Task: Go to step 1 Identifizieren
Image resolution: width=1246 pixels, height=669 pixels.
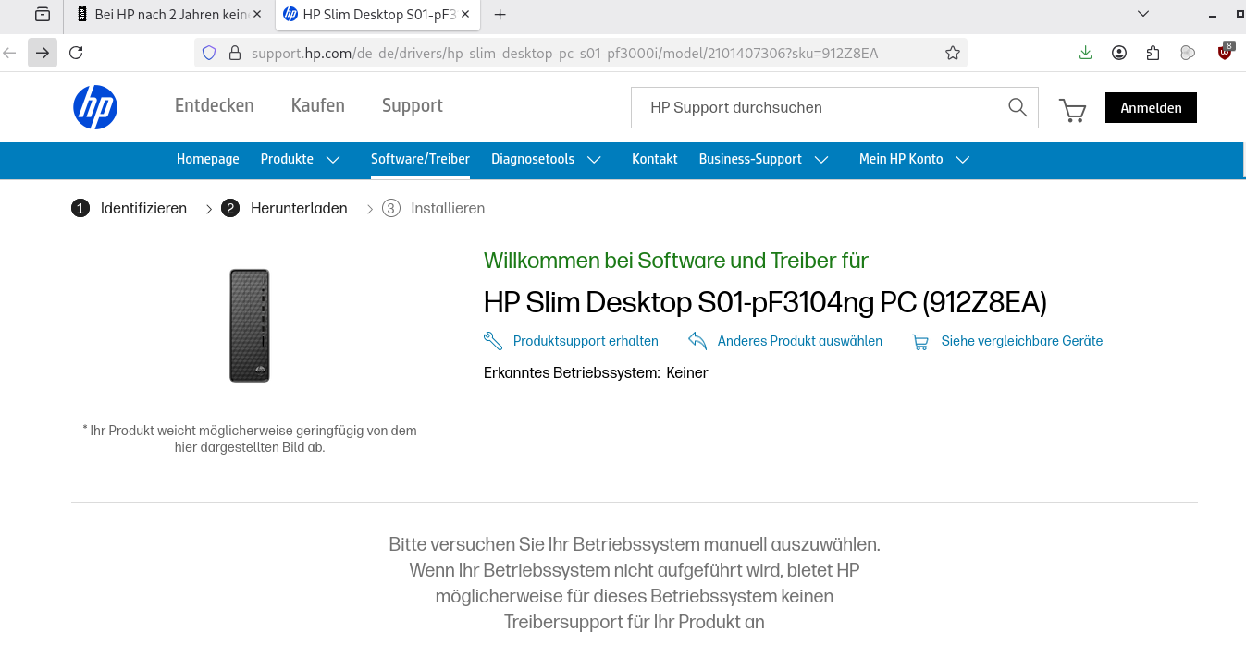Action: 130,208
